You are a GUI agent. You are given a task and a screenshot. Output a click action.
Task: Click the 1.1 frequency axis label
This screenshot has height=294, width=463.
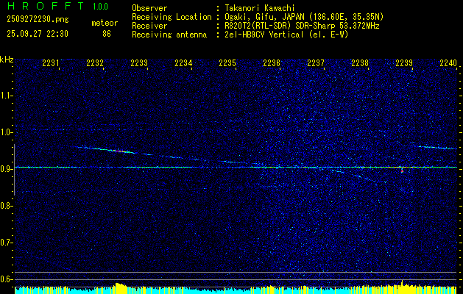coord(6,96)
